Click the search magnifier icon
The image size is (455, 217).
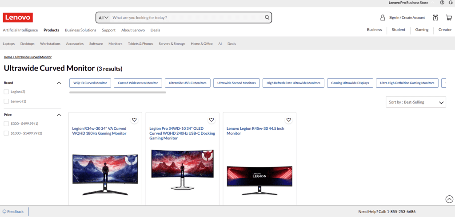pos(267,17)
